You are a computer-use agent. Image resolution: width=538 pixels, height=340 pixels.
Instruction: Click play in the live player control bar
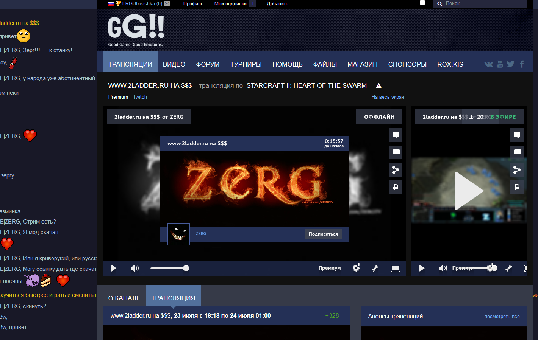pos(422,268)
